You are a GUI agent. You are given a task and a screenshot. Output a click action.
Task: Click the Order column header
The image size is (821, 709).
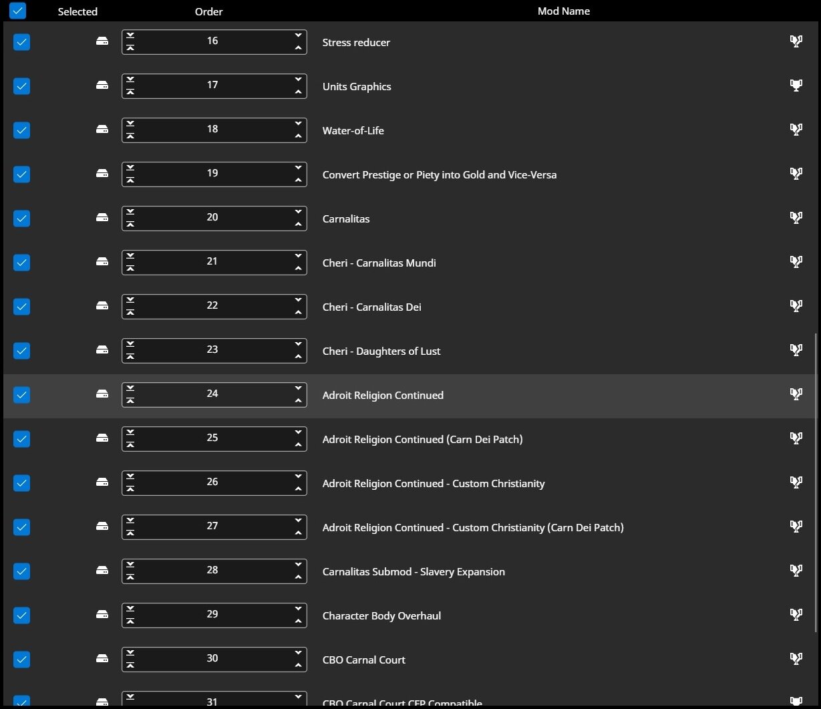click(x=208, y=11)
